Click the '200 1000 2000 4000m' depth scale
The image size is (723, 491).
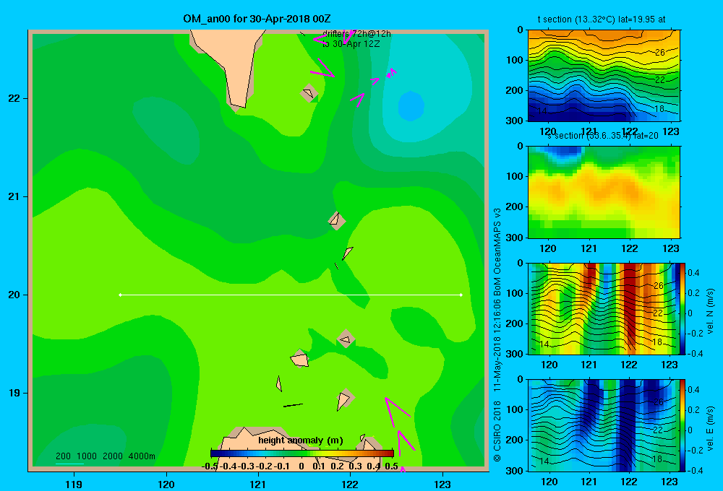(106, 456)
